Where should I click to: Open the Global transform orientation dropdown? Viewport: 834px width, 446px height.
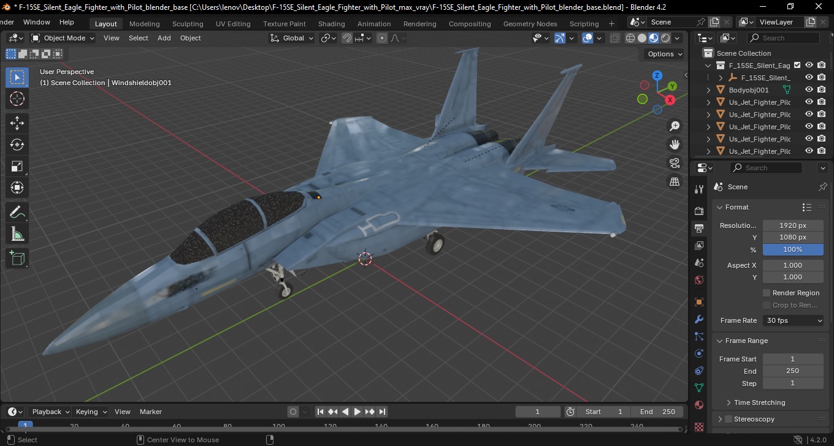(291, 38)
